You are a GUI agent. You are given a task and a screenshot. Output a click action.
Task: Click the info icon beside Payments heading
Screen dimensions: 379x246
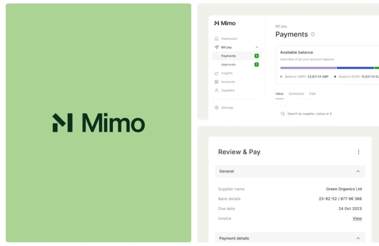pyautogui.click(x=313, y=34)
